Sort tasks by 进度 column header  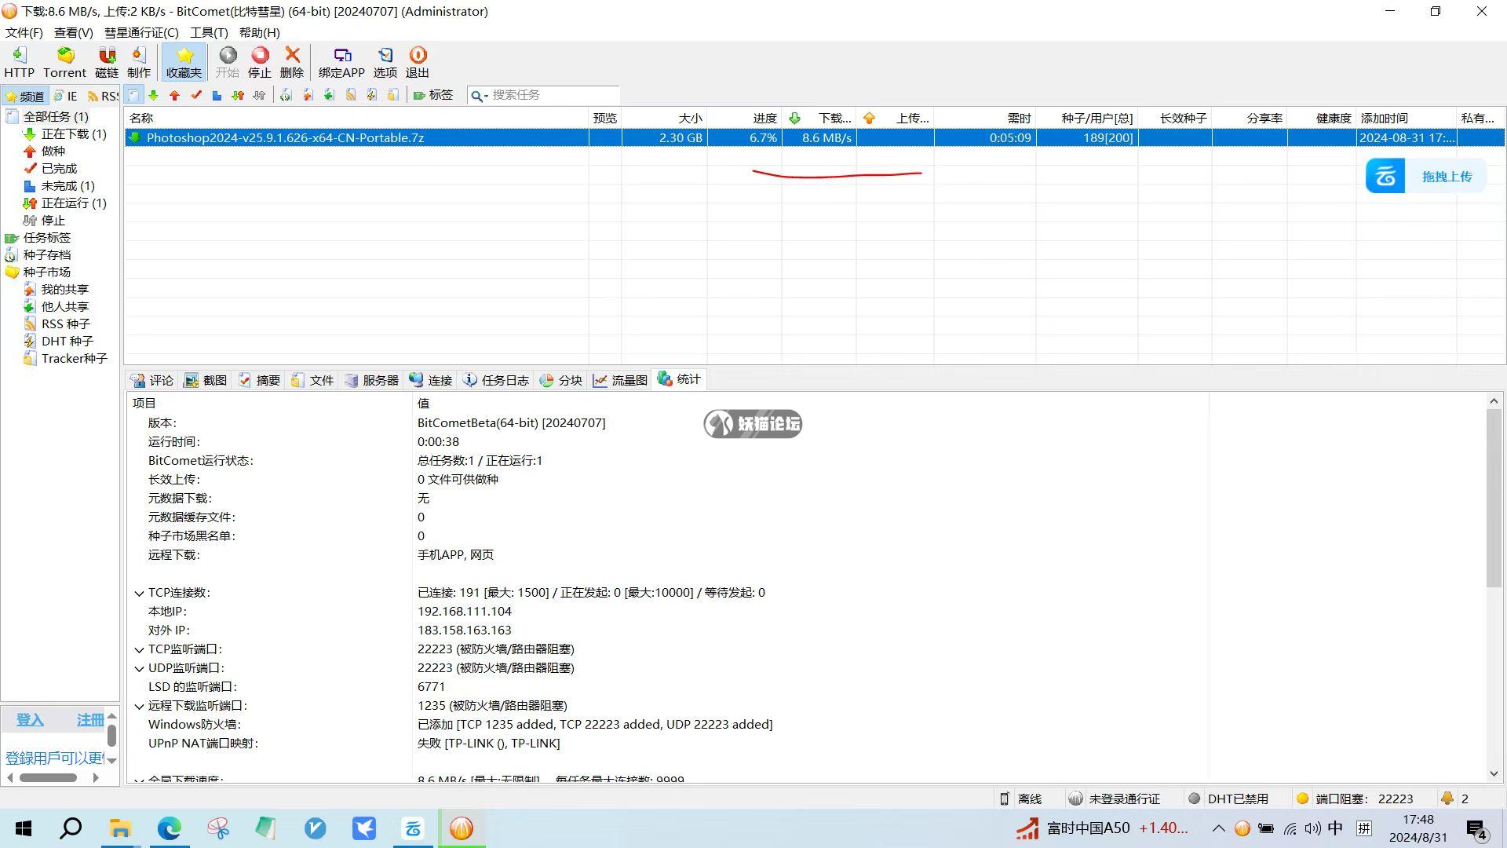744,118
